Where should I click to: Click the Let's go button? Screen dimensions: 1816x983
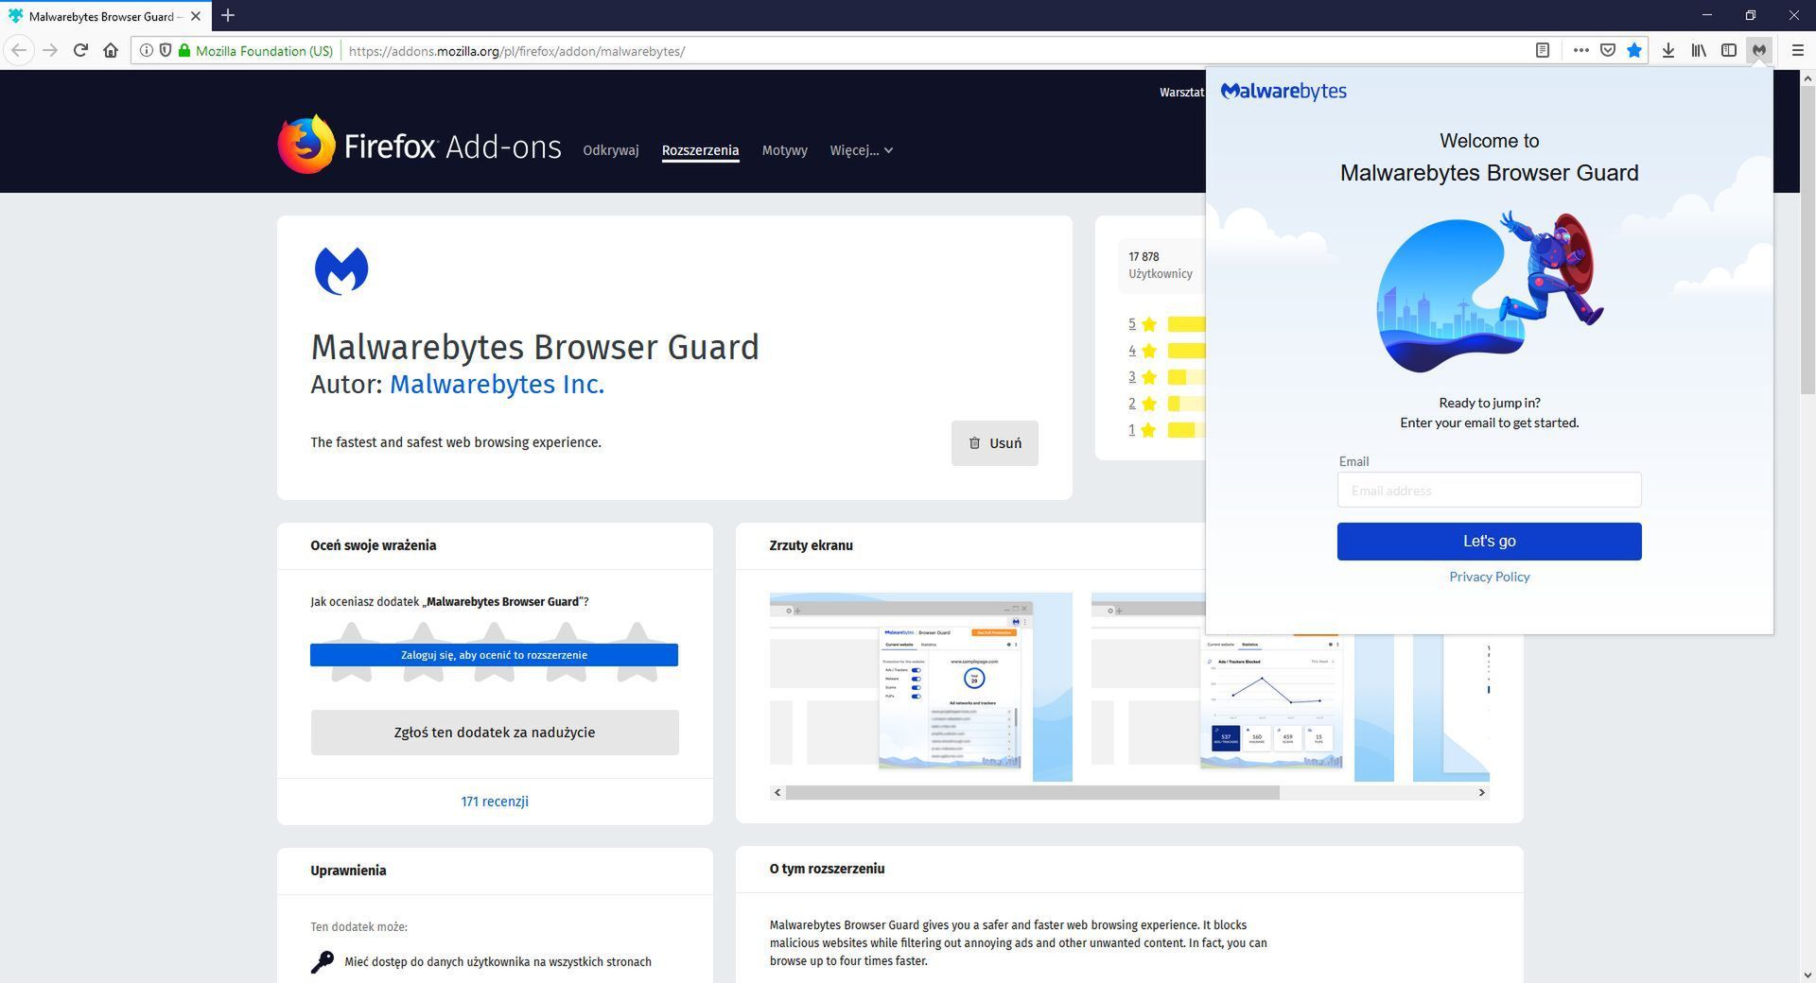pyautogui.click(x=1489, y=542)
